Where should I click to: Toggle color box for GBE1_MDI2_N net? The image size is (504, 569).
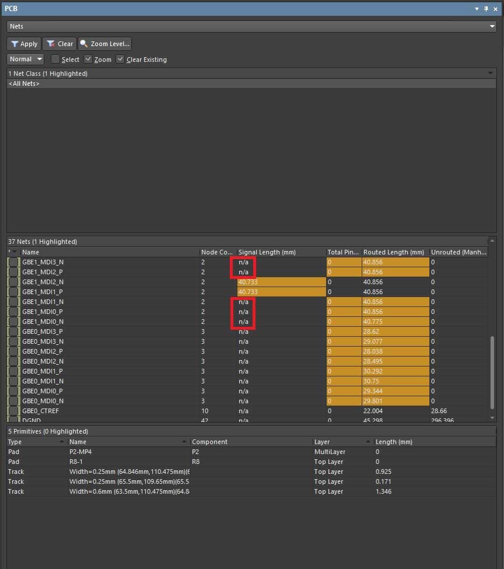[13, 282]
